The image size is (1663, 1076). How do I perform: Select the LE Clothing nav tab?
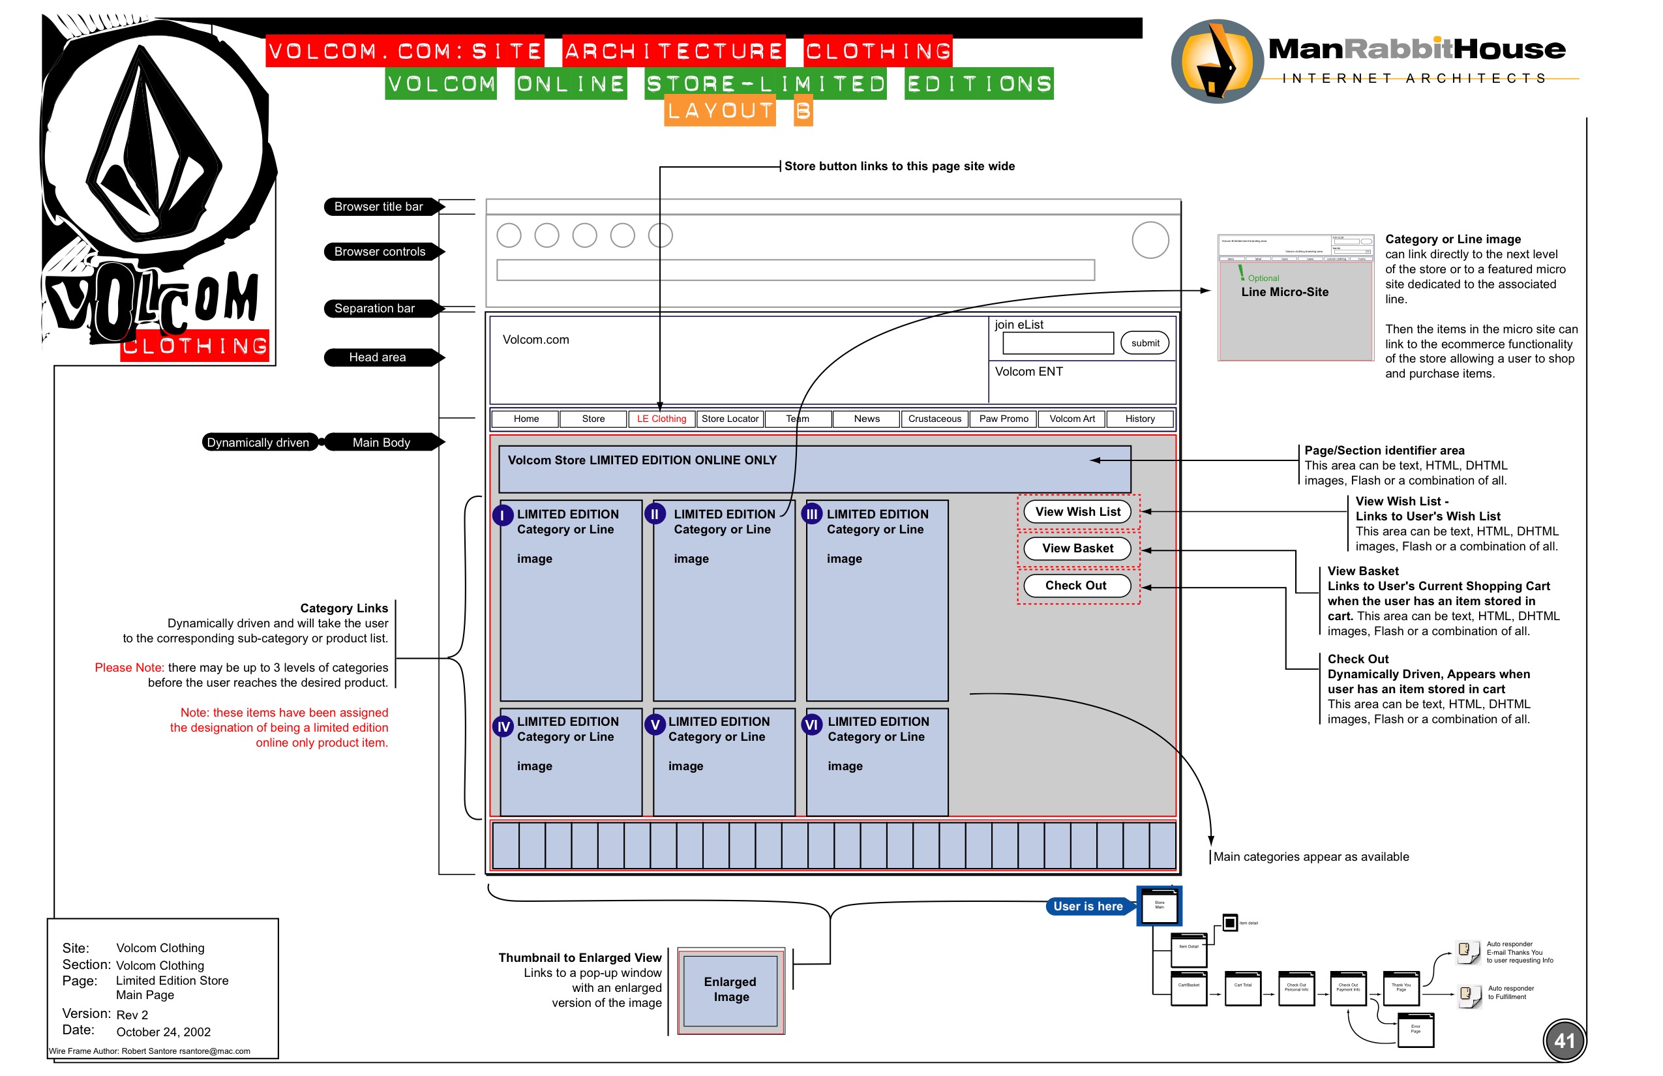[661, 419]
